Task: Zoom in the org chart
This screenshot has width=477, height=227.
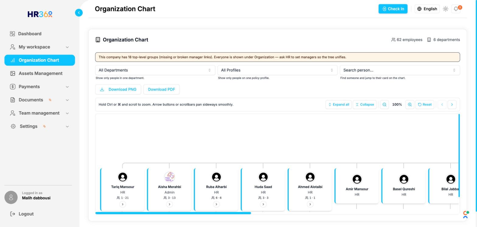Action: click(x=410, y=105)
